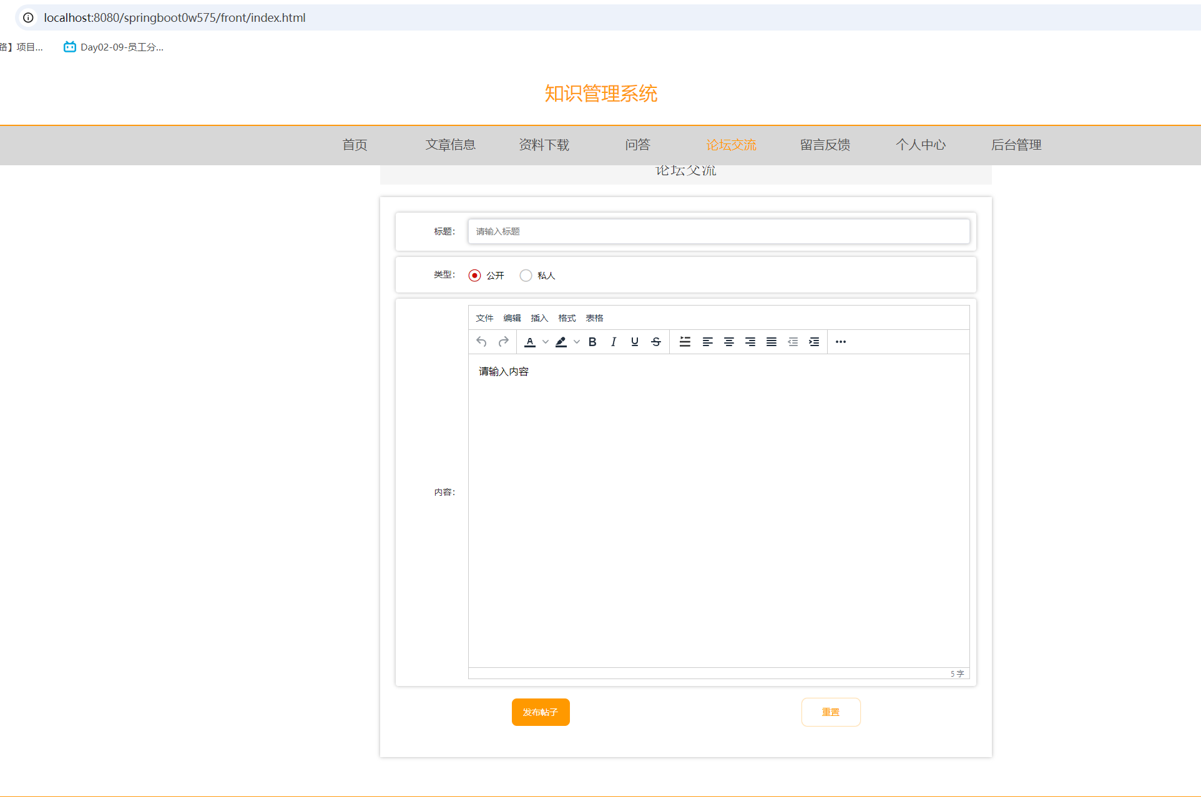
Task: Click the 知识管理系统 site title
Action: click(600, 94)
